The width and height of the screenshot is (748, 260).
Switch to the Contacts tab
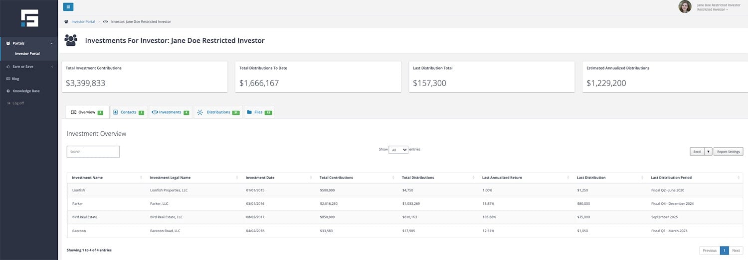[128, 112]
